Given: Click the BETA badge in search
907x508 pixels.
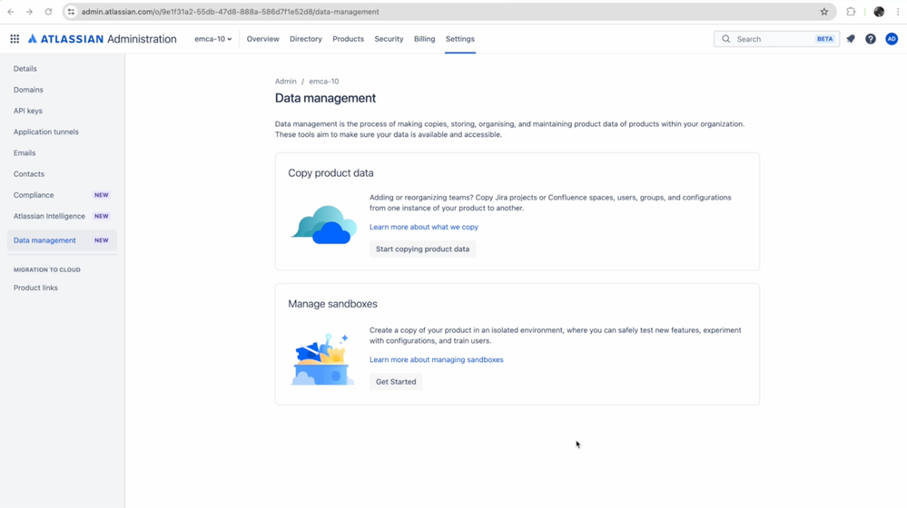Looking at the screenshot, I should click(x=825, y=39).
